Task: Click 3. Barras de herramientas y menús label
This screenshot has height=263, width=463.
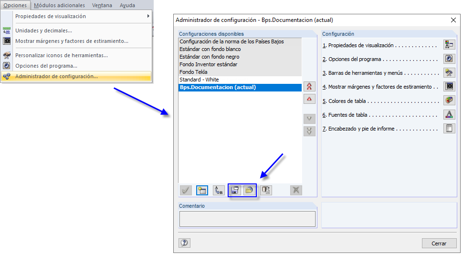Action: (x=363, y=73)
